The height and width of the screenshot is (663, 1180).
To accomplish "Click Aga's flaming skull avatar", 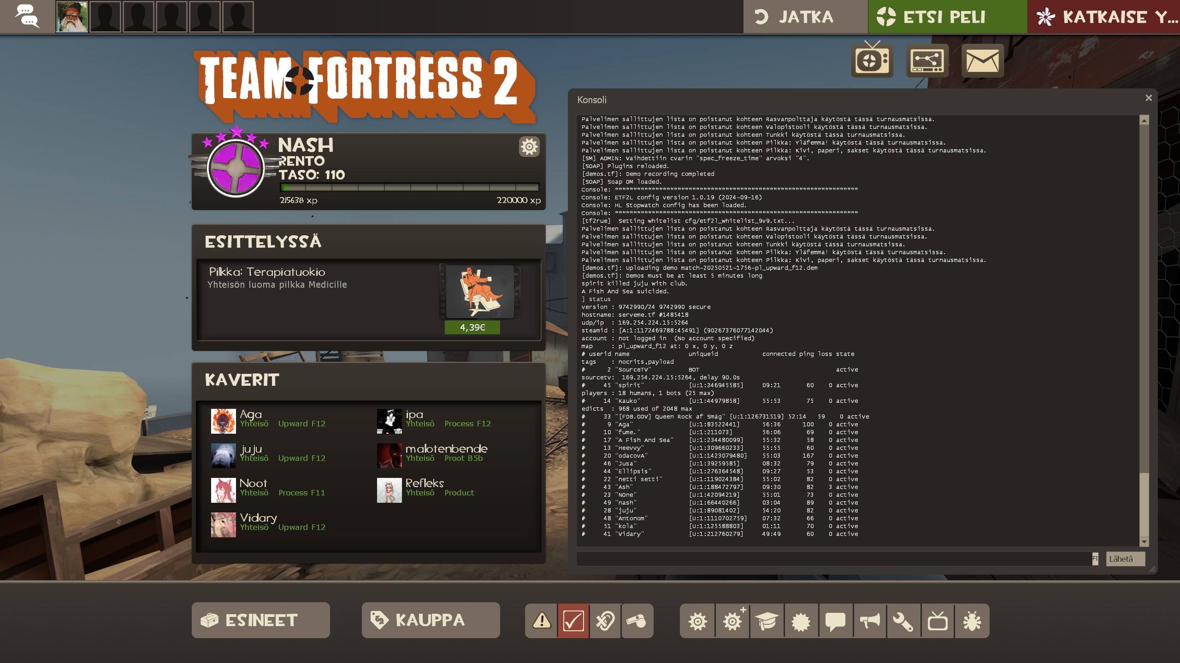I will click(223, 421).
